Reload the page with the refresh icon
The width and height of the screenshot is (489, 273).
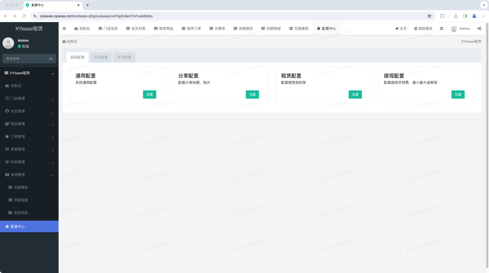[24, 16]
